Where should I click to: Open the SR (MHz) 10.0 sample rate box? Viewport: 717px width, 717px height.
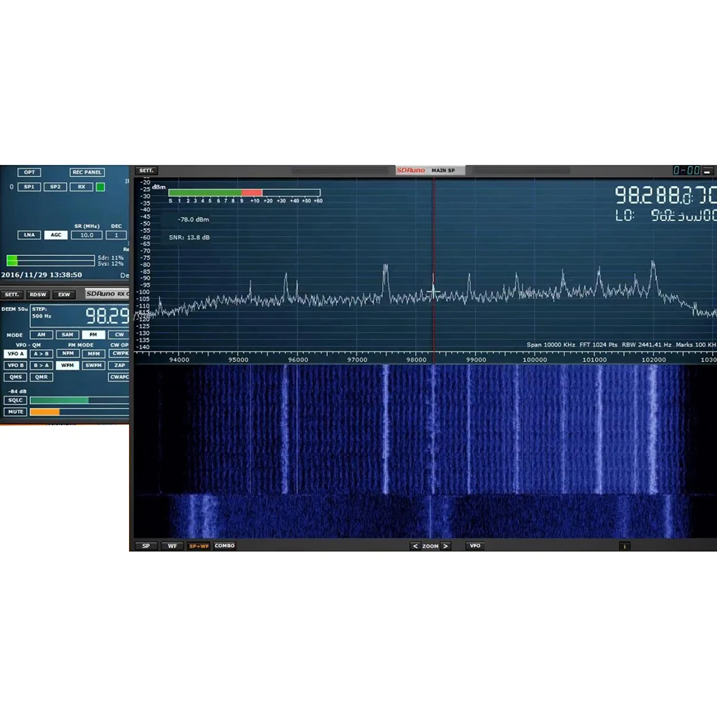pyautogui.click(x=87, y=235)
